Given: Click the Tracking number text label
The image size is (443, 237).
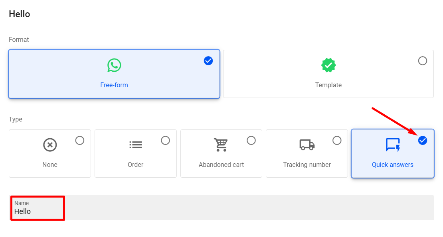Looking at the screenshot, I should pos(307,165).
